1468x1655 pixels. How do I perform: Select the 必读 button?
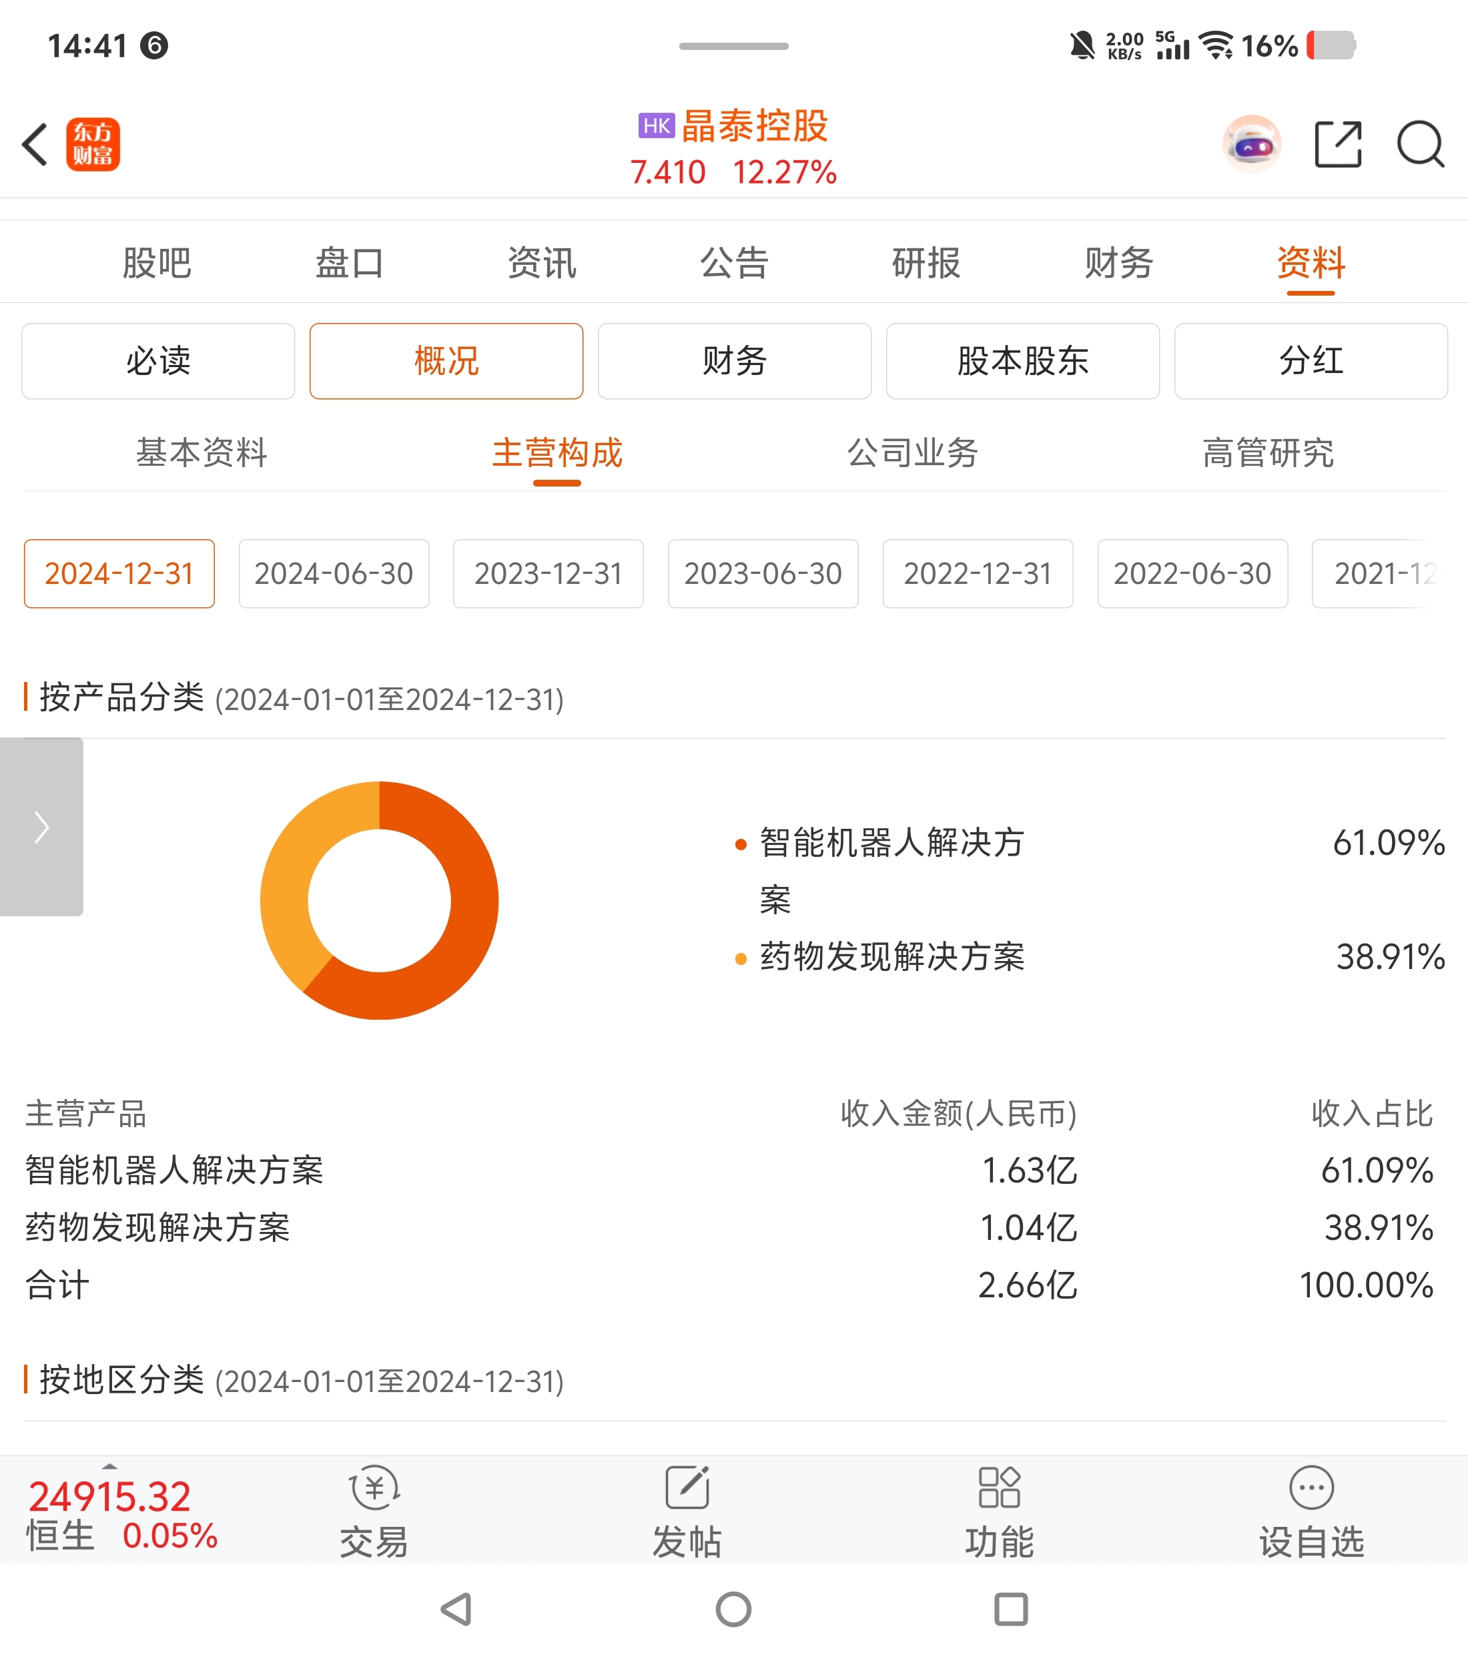158,361
